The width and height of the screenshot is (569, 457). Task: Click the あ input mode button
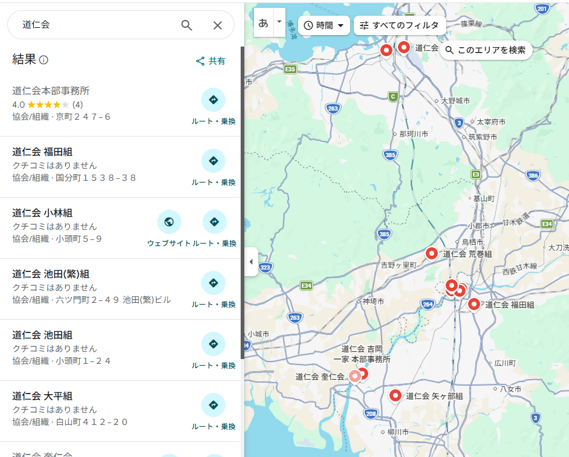263,23
